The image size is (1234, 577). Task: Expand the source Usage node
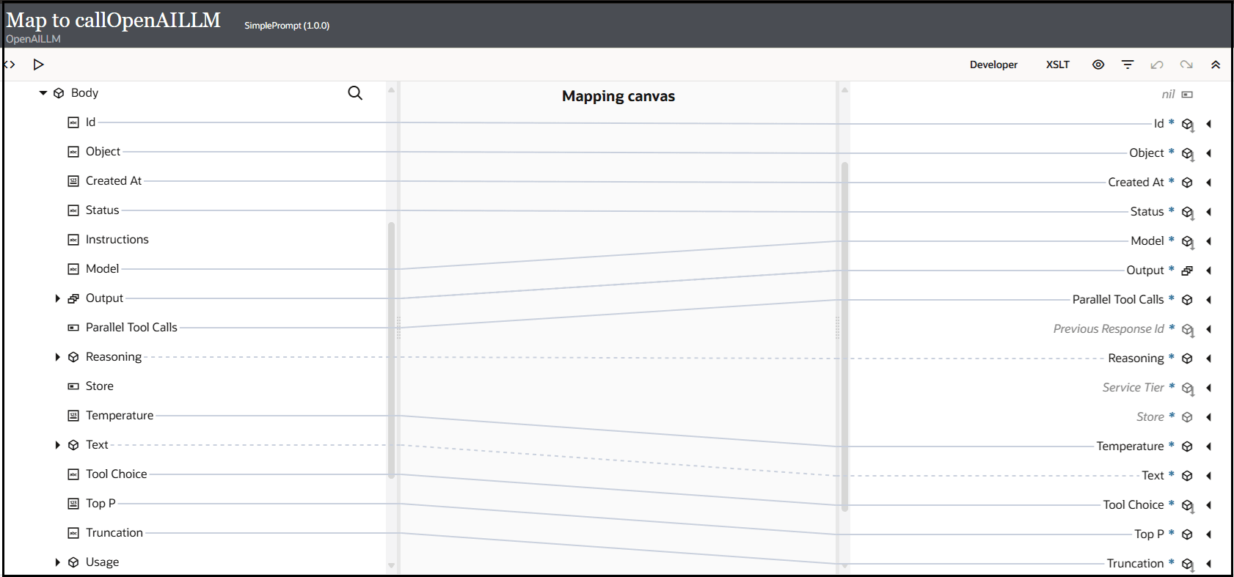tap(57, 562)
